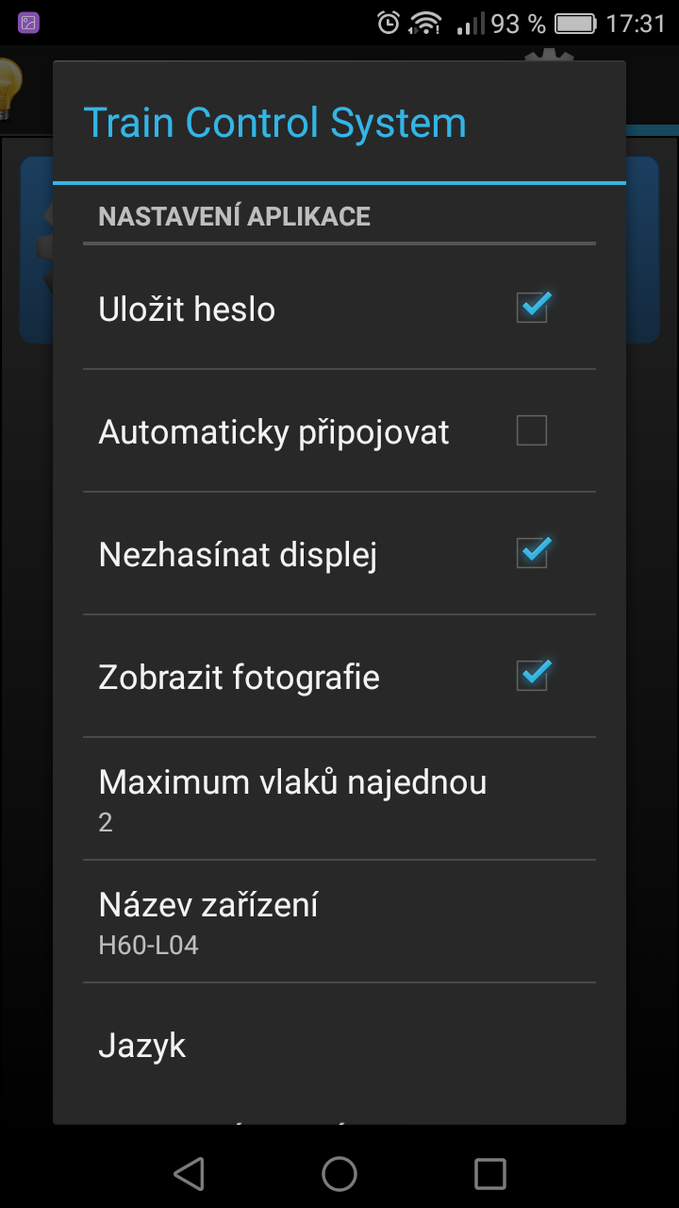Tap the battery icon in status bar
679x1208 pixels.
click(574, 23)
